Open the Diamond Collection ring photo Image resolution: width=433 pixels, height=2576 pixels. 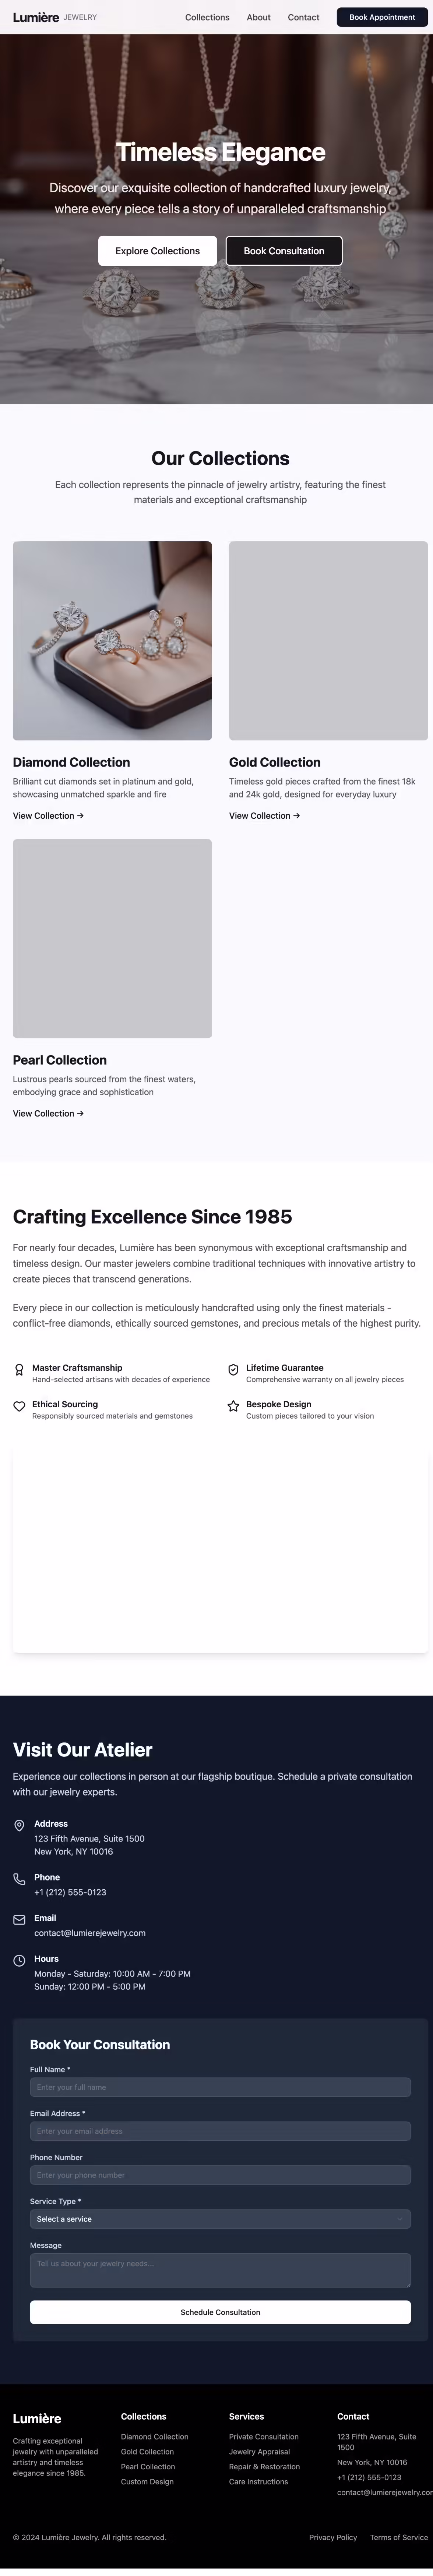coord(112,641)
